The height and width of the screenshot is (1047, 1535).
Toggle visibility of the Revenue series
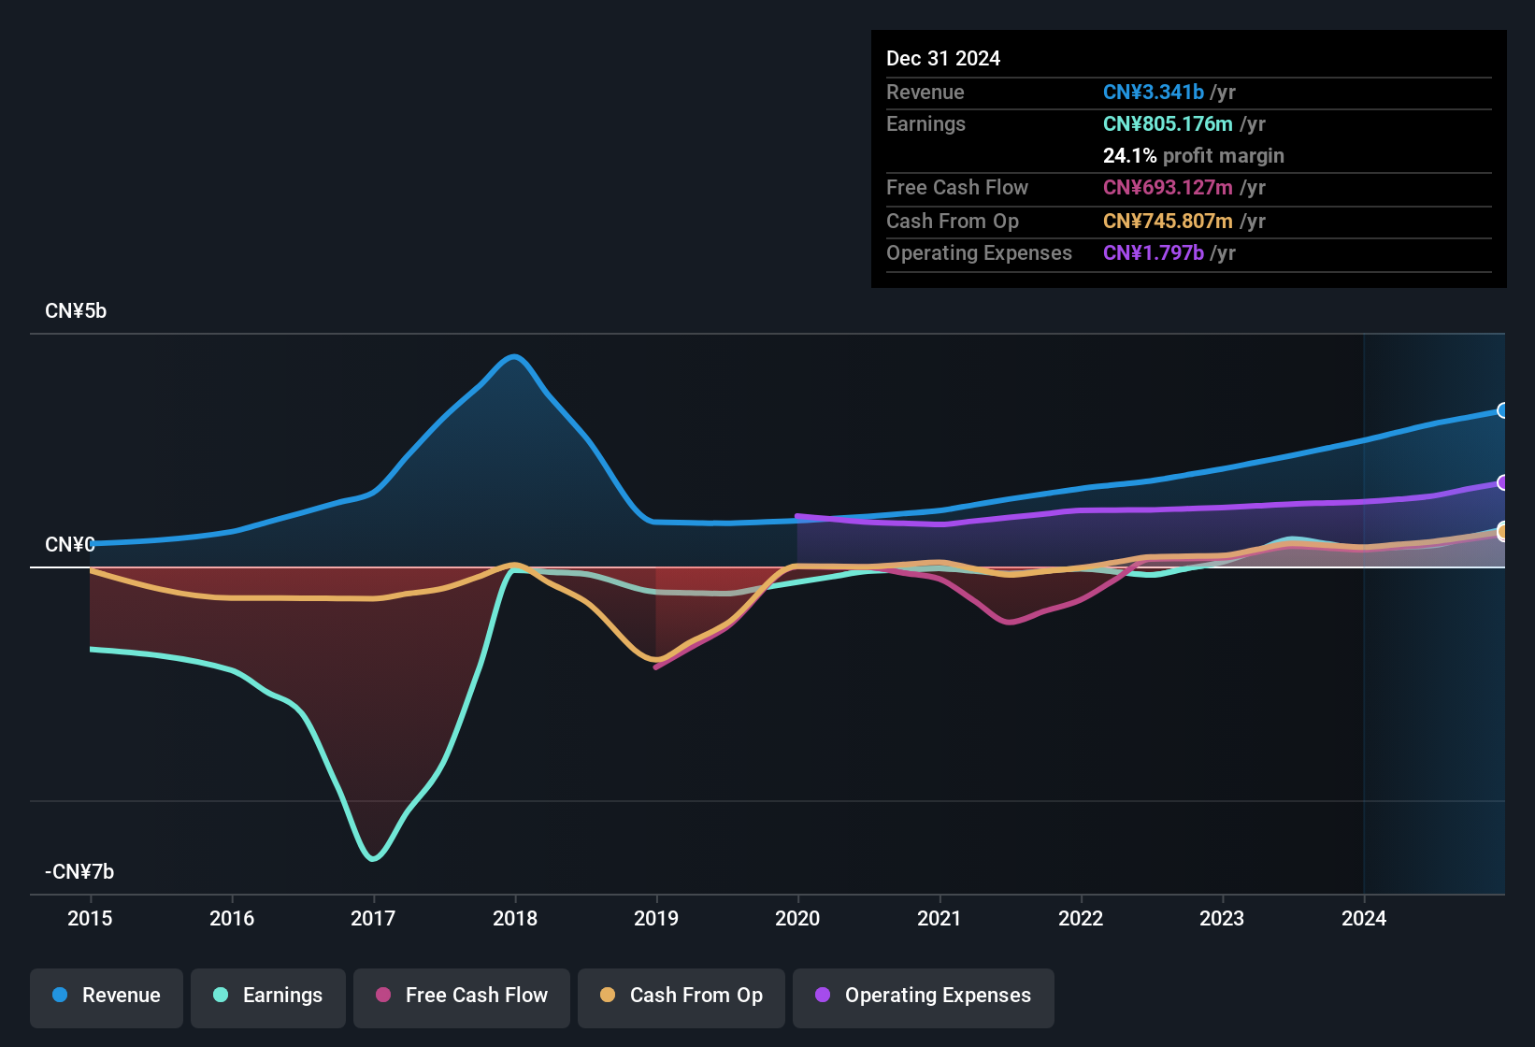106,996
